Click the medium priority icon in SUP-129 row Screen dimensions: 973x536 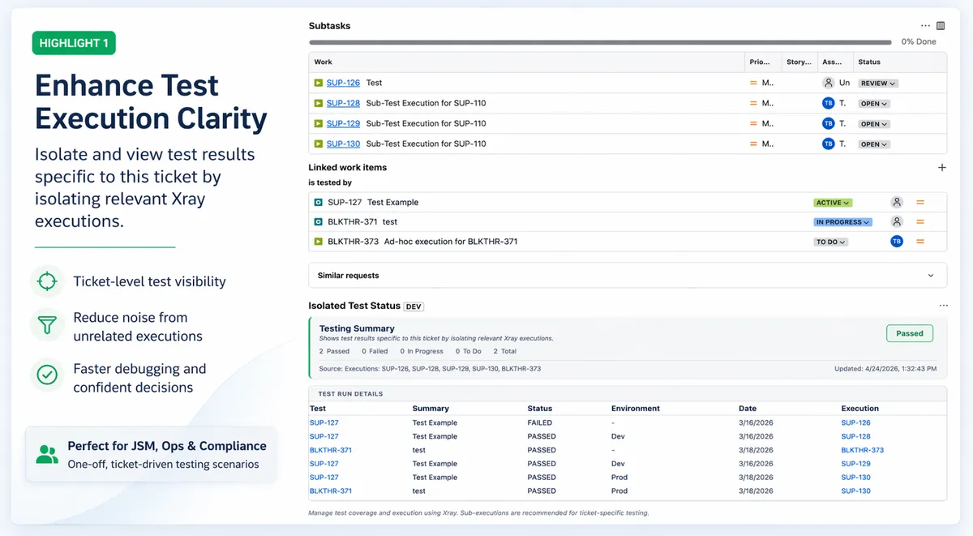[753, 123]
